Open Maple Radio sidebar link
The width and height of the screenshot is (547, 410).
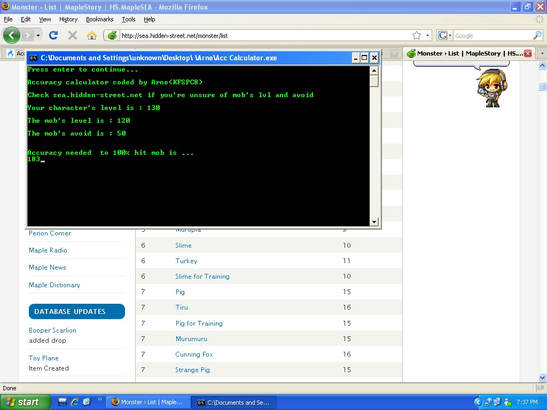tap(48, 250)
